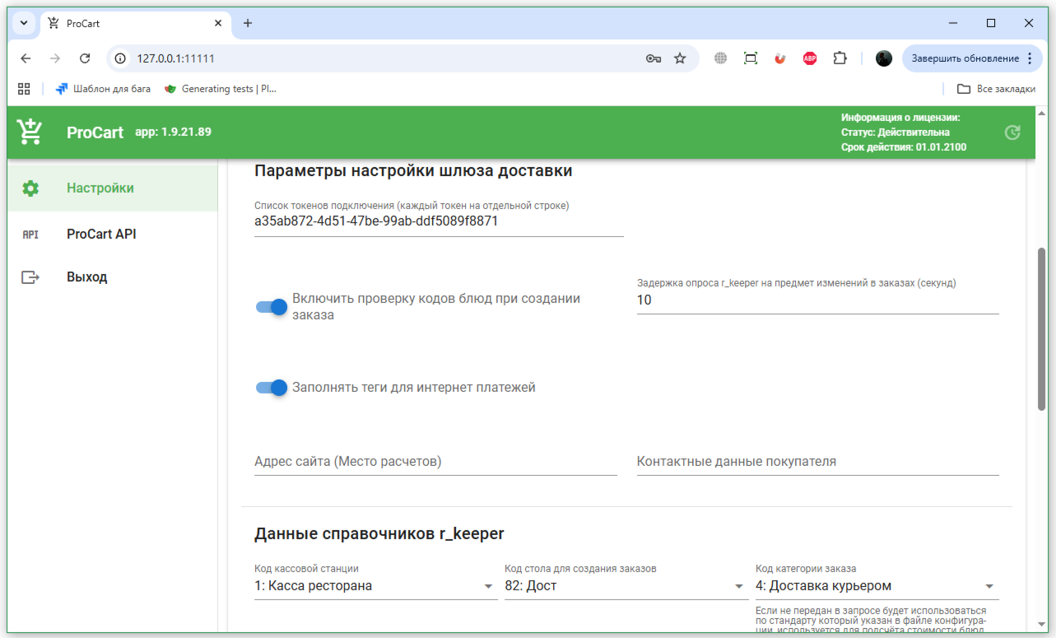Image resolution: width=1056 pixels, height=638 pixels.
Task: Click the ProCart shopping cart logo icon
Action: [30, 132]
